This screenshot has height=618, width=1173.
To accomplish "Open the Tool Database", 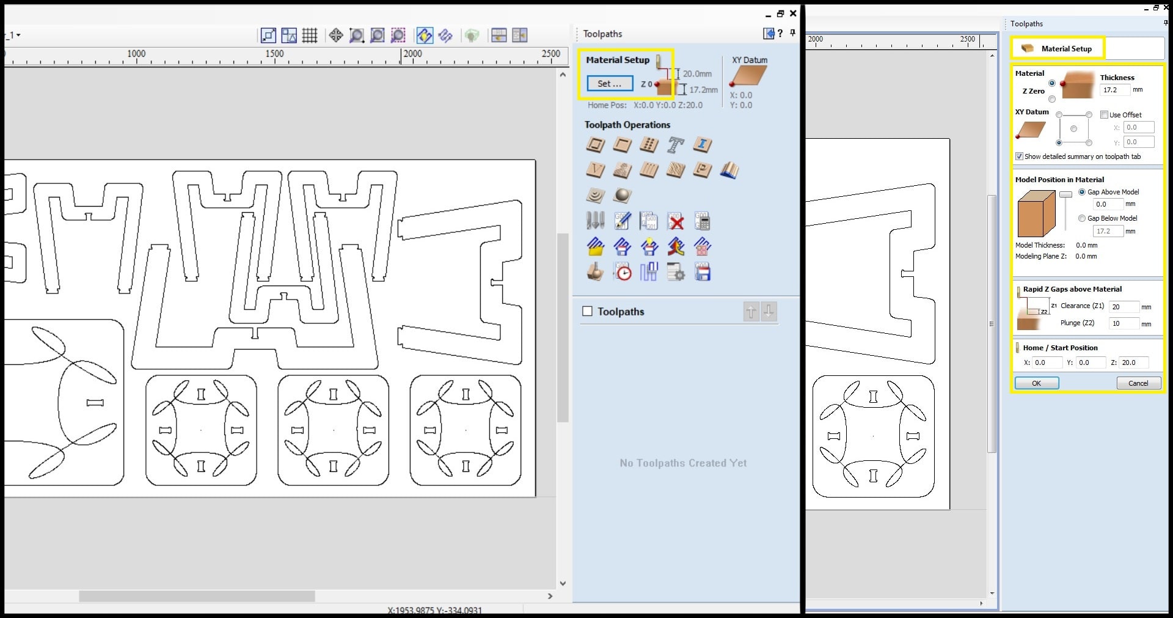I will coord(596,221).
